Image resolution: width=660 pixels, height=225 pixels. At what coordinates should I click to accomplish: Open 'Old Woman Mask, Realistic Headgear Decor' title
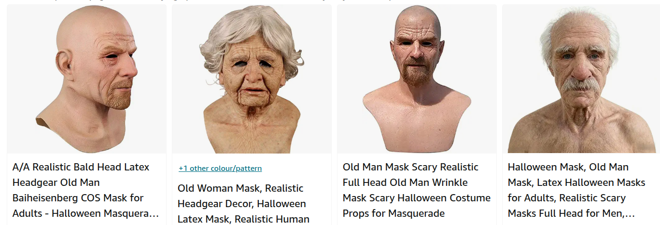pyautogui.click(x=243, y=204)
